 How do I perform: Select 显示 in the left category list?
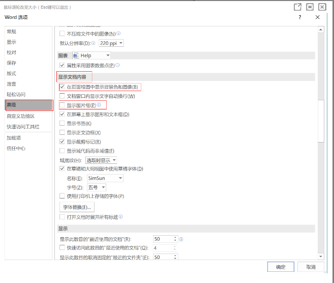pos(11,42)
